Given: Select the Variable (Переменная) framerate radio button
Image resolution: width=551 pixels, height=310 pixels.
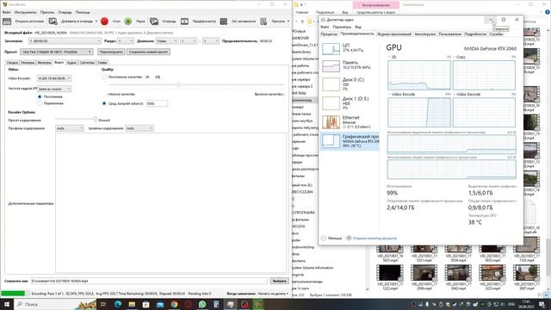Looking at the screenshot, I should 40,103.
